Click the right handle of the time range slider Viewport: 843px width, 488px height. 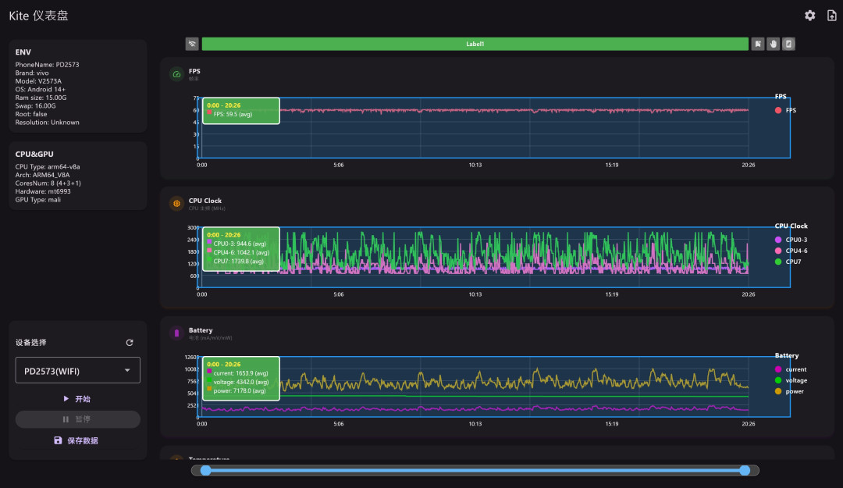coord(745,471)
